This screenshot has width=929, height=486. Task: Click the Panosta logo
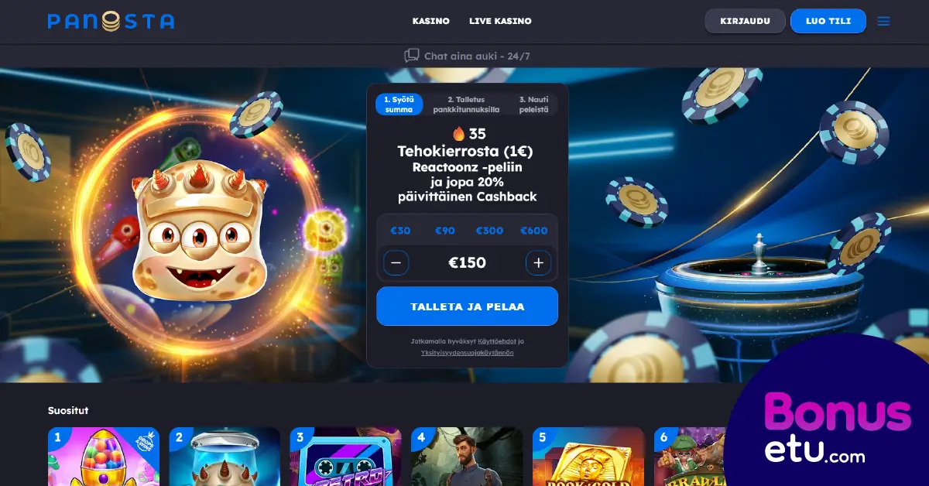click(111, 21)
